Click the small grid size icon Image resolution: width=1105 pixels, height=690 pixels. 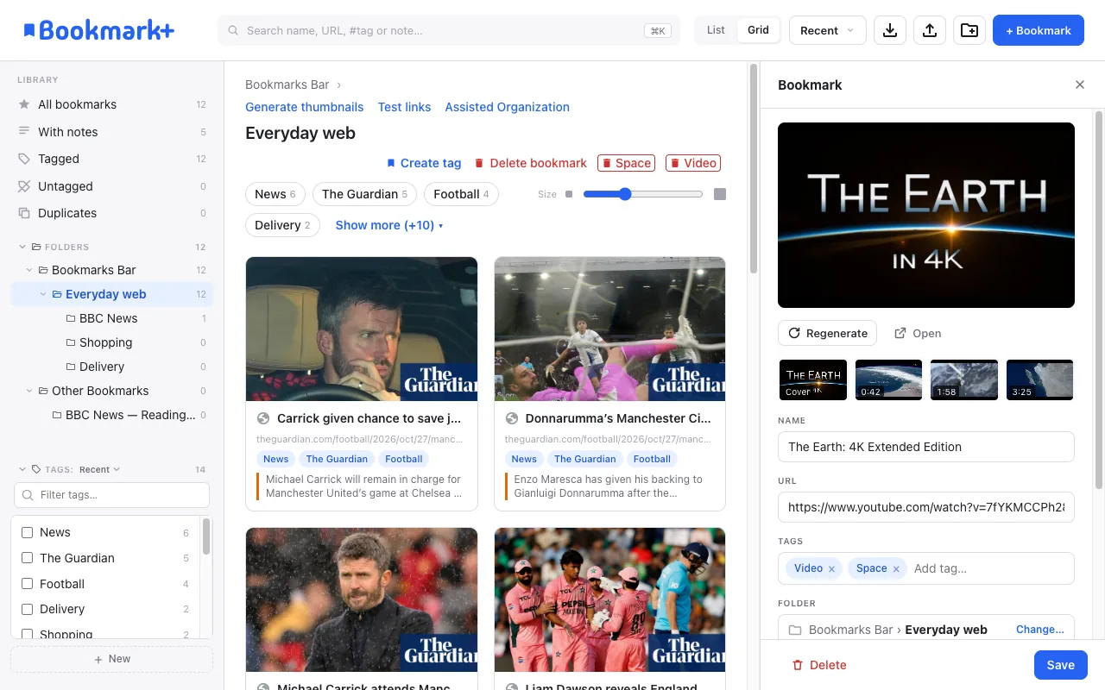(x=569, y=194)
